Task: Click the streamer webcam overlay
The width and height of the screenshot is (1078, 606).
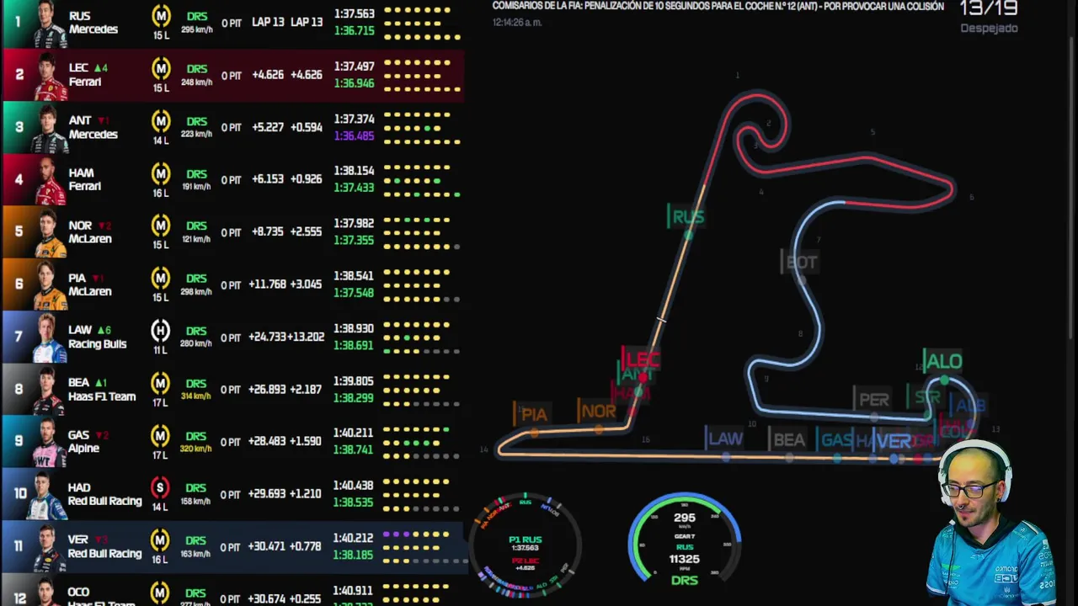Action: (x=991, y=522)
